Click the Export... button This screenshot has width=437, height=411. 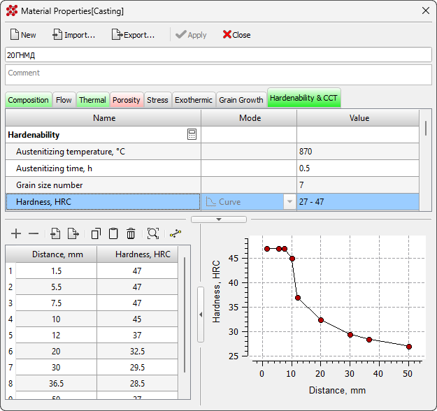pyautogui.click(x=133, y=35)
